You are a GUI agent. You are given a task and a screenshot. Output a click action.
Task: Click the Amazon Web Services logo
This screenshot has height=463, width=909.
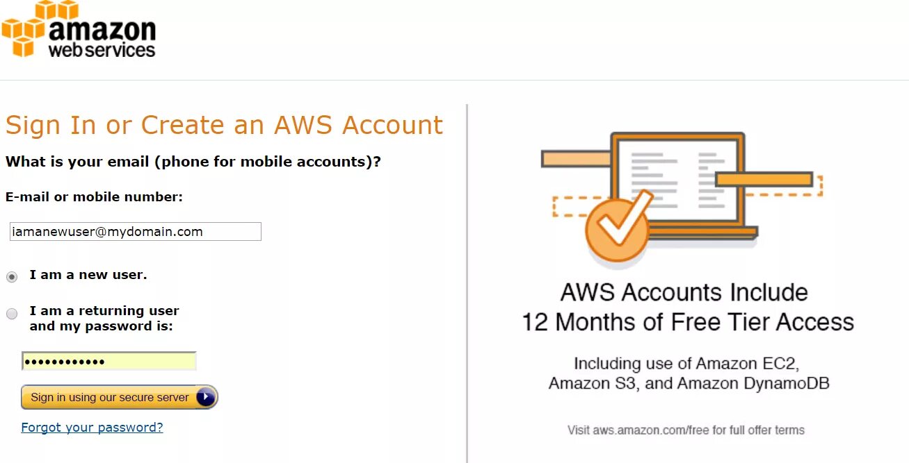point(79,30)
